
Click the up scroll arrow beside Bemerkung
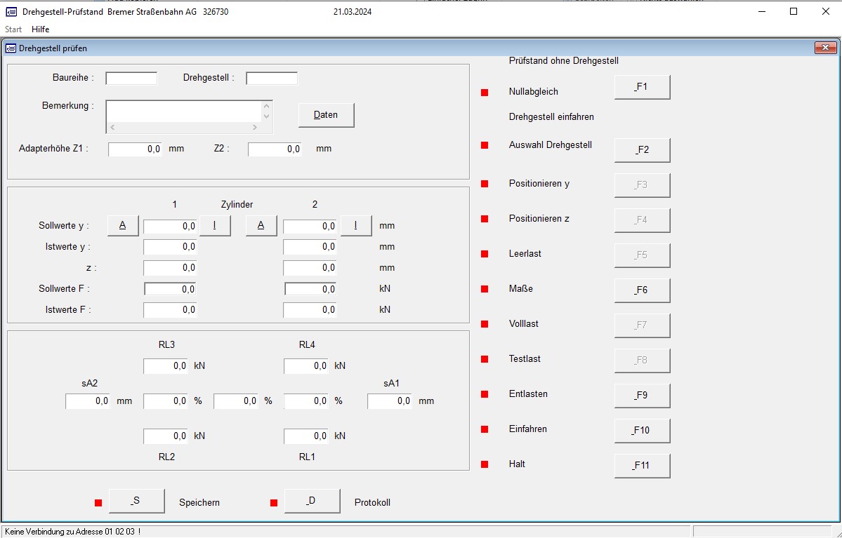tap(265, 105)
